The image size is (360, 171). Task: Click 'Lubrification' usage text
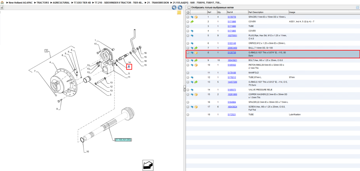(x=294, y=114)
